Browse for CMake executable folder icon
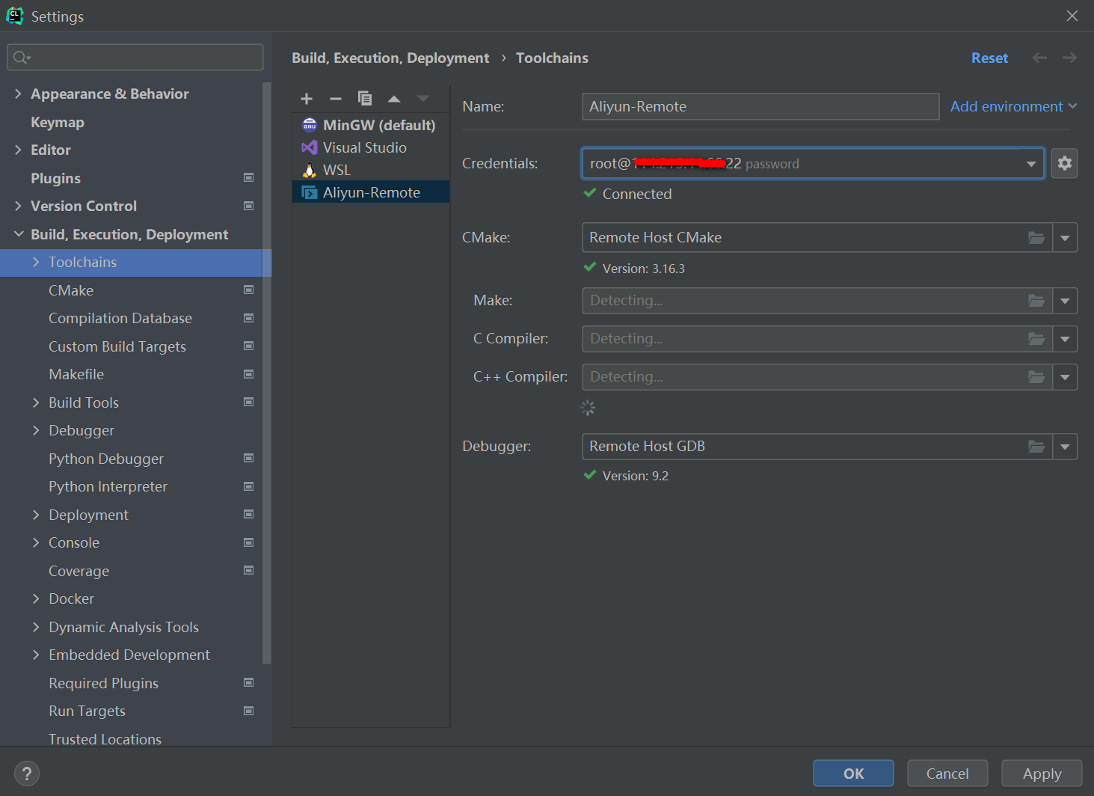1094x796 pixels. [1036, 238]
